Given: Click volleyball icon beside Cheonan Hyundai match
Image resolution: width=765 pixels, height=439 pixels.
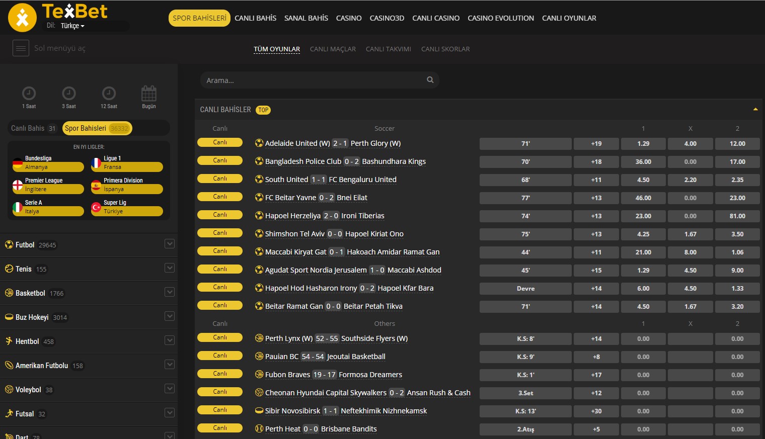Looking at the screenshot, I should coord(259,392).
